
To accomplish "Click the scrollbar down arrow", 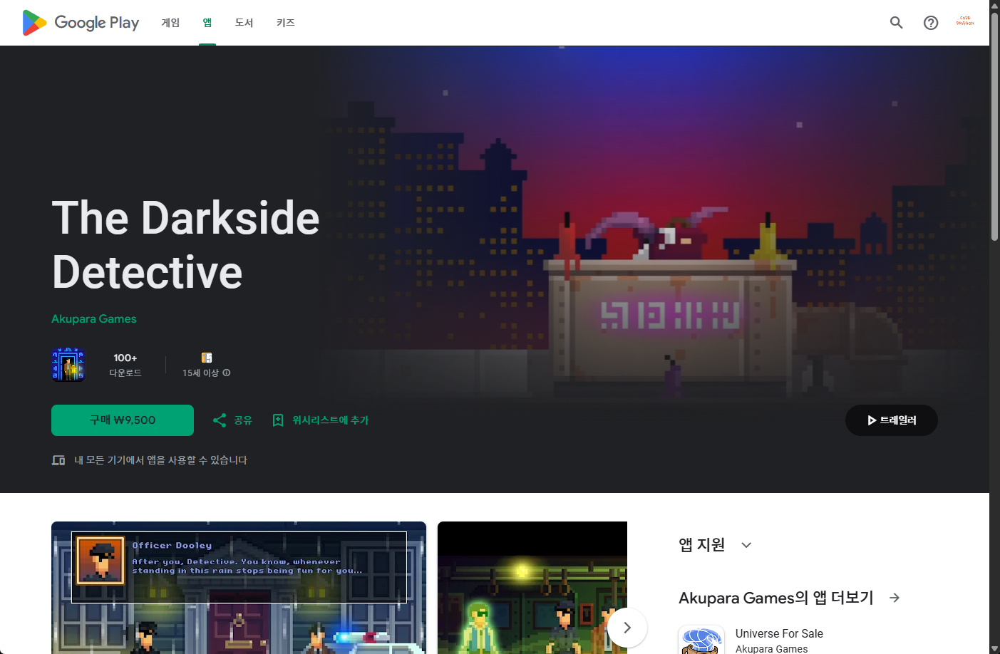I will (x=994, y=648).
